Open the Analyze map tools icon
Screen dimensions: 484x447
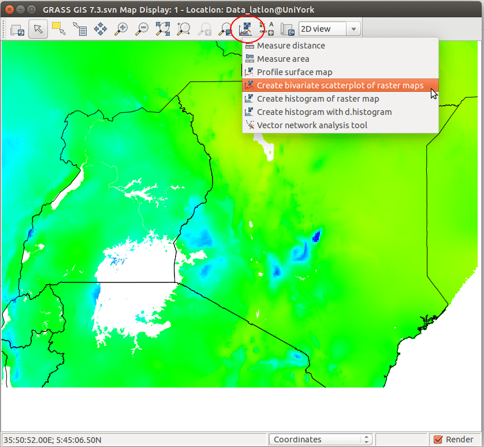click(x=245, y=29)
